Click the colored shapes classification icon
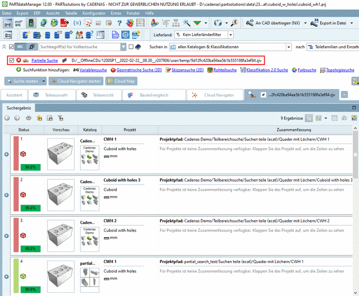359x296 pixels. 79,35
